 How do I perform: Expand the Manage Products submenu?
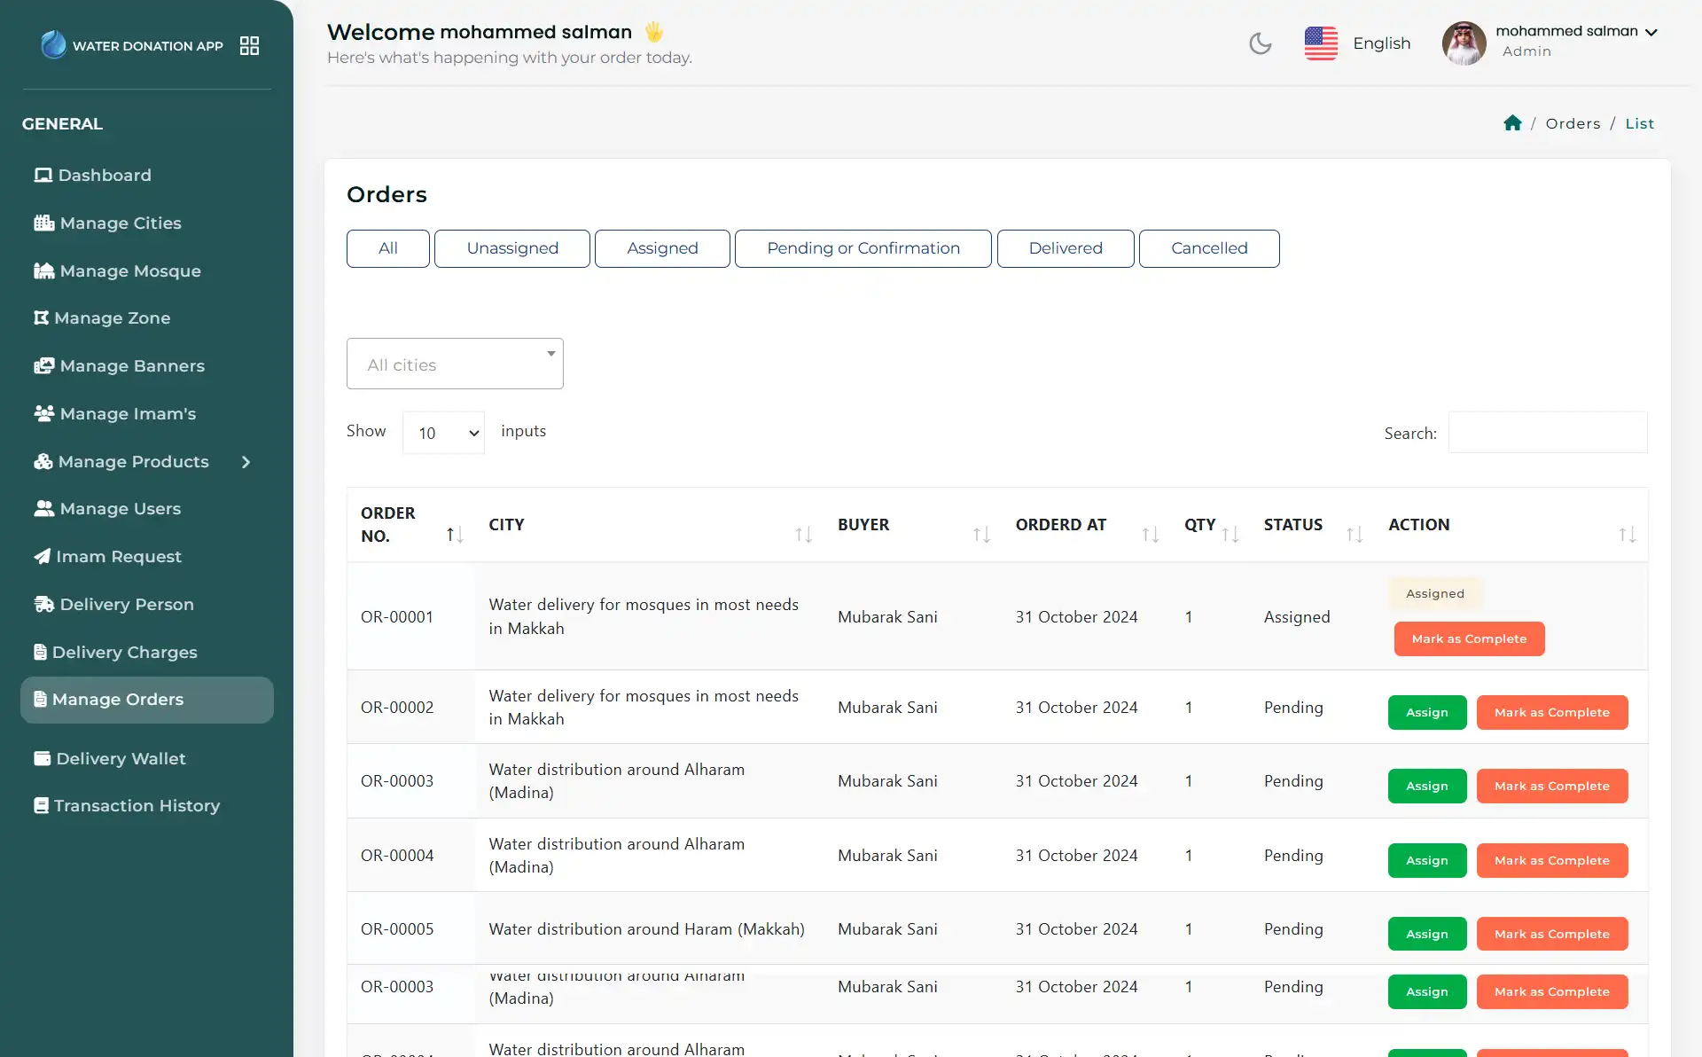246,462
